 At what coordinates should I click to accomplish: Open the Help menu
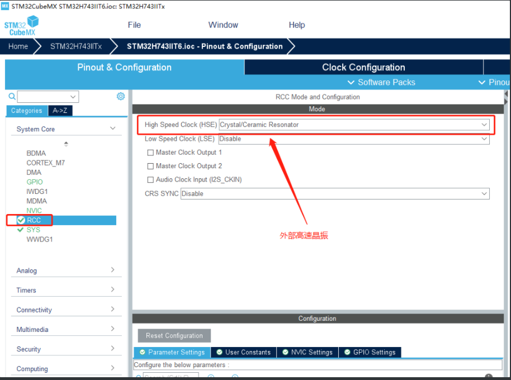(x=297, y=25)
